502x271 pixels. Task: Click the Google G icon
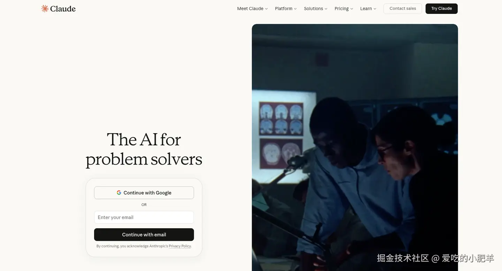point(119,193)
